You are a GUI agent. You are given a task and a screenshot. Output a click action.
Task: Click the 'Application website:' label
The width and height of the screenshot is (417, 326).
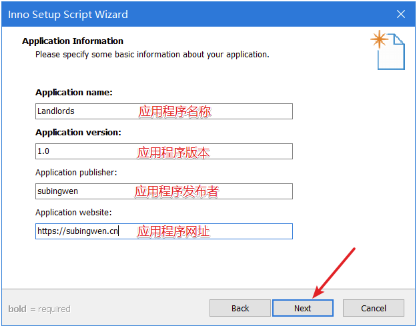tap(73, 212)
